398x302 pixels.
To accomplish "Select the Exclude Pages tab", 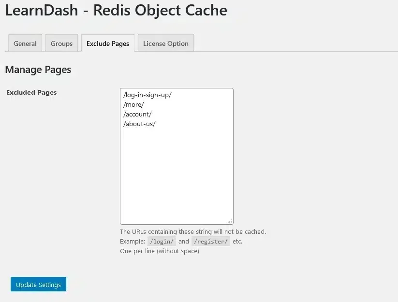I will point(107,43).
